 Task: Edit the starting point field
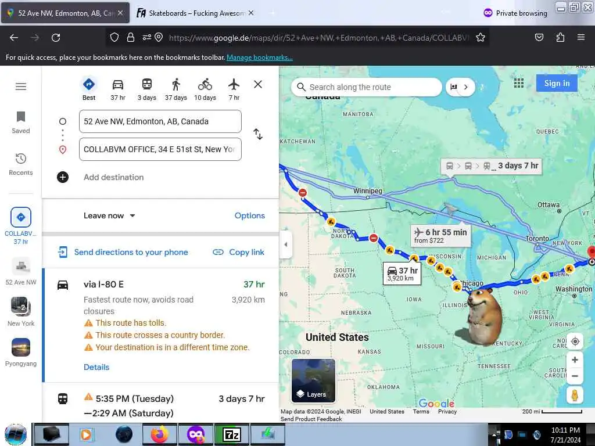click(x=160, y=121)
